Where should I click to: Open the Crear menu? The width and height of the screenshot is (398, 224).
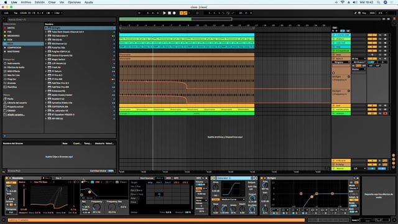pyautogui.click(x=52, y=2)
